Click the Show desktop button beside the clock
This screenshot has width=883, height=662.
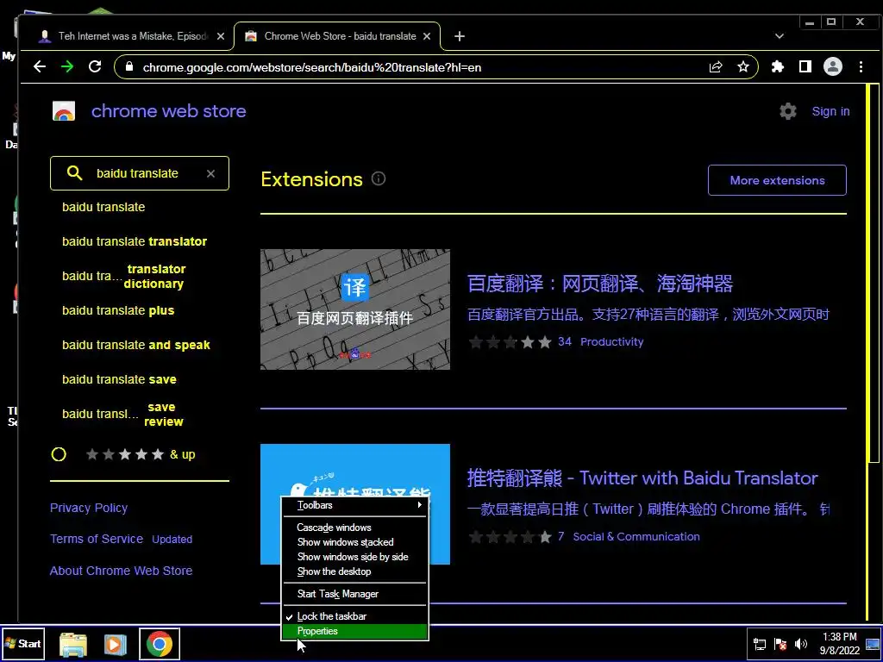click(x=873, y=644)
